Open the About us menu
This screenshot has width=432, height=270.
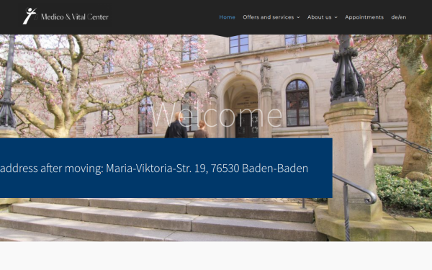[x=319, y=17]
